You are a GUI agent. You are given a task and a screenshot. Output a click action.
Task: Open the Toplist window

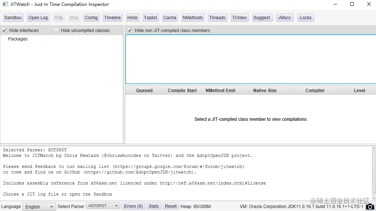click(x=151, y=17)
